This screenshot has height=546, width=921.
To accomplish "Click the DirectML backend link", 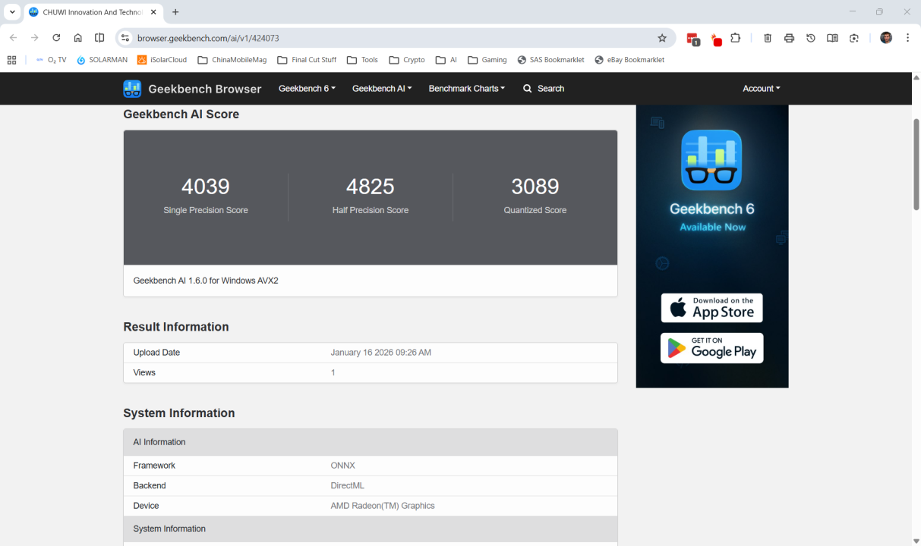I will [x=347, y=485].
